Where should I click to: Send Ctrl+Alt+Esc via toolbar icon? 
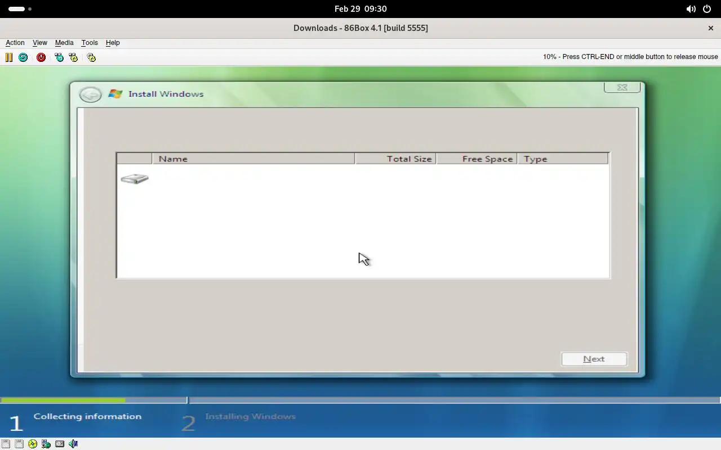tap(73, 57)
